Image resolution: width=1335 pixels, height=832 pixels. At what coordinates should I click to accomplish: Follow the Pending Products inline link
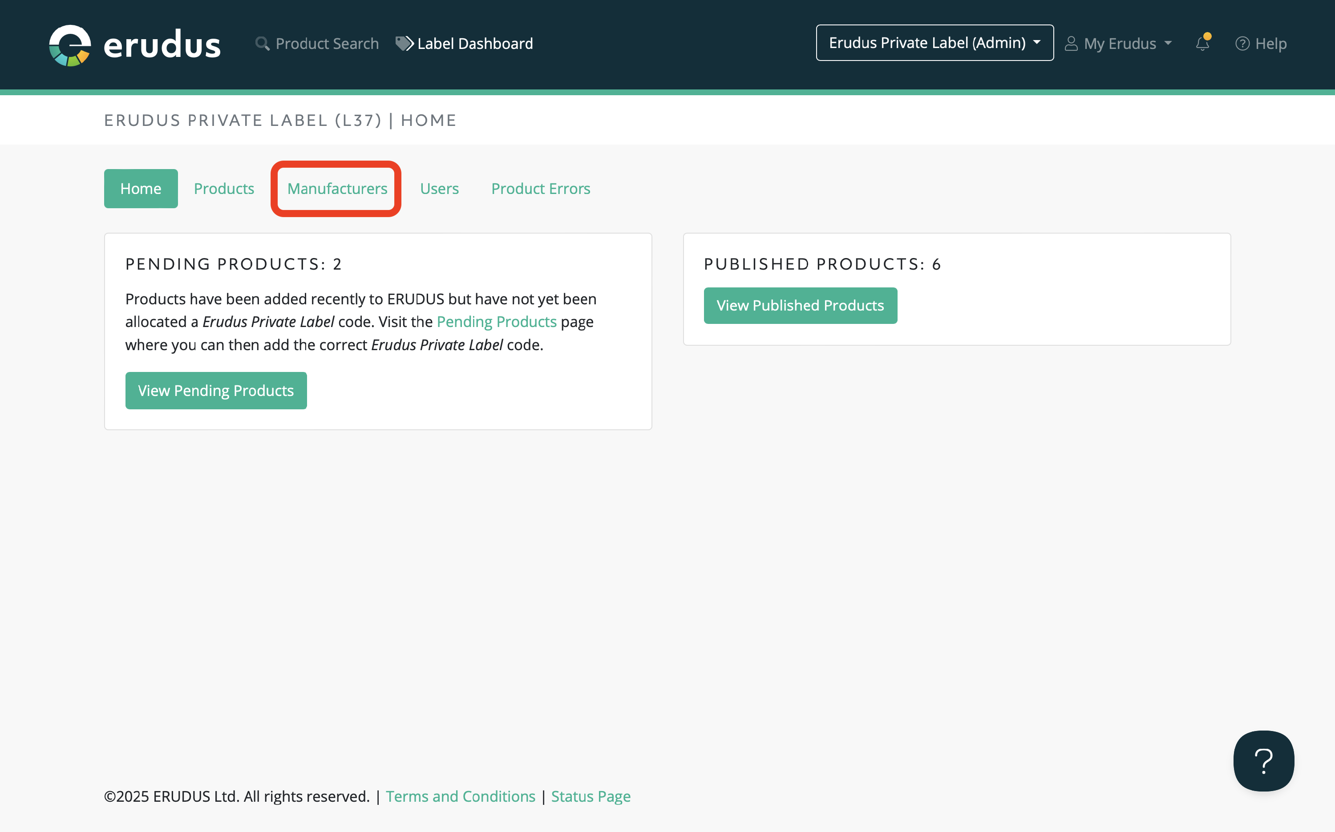496,322
